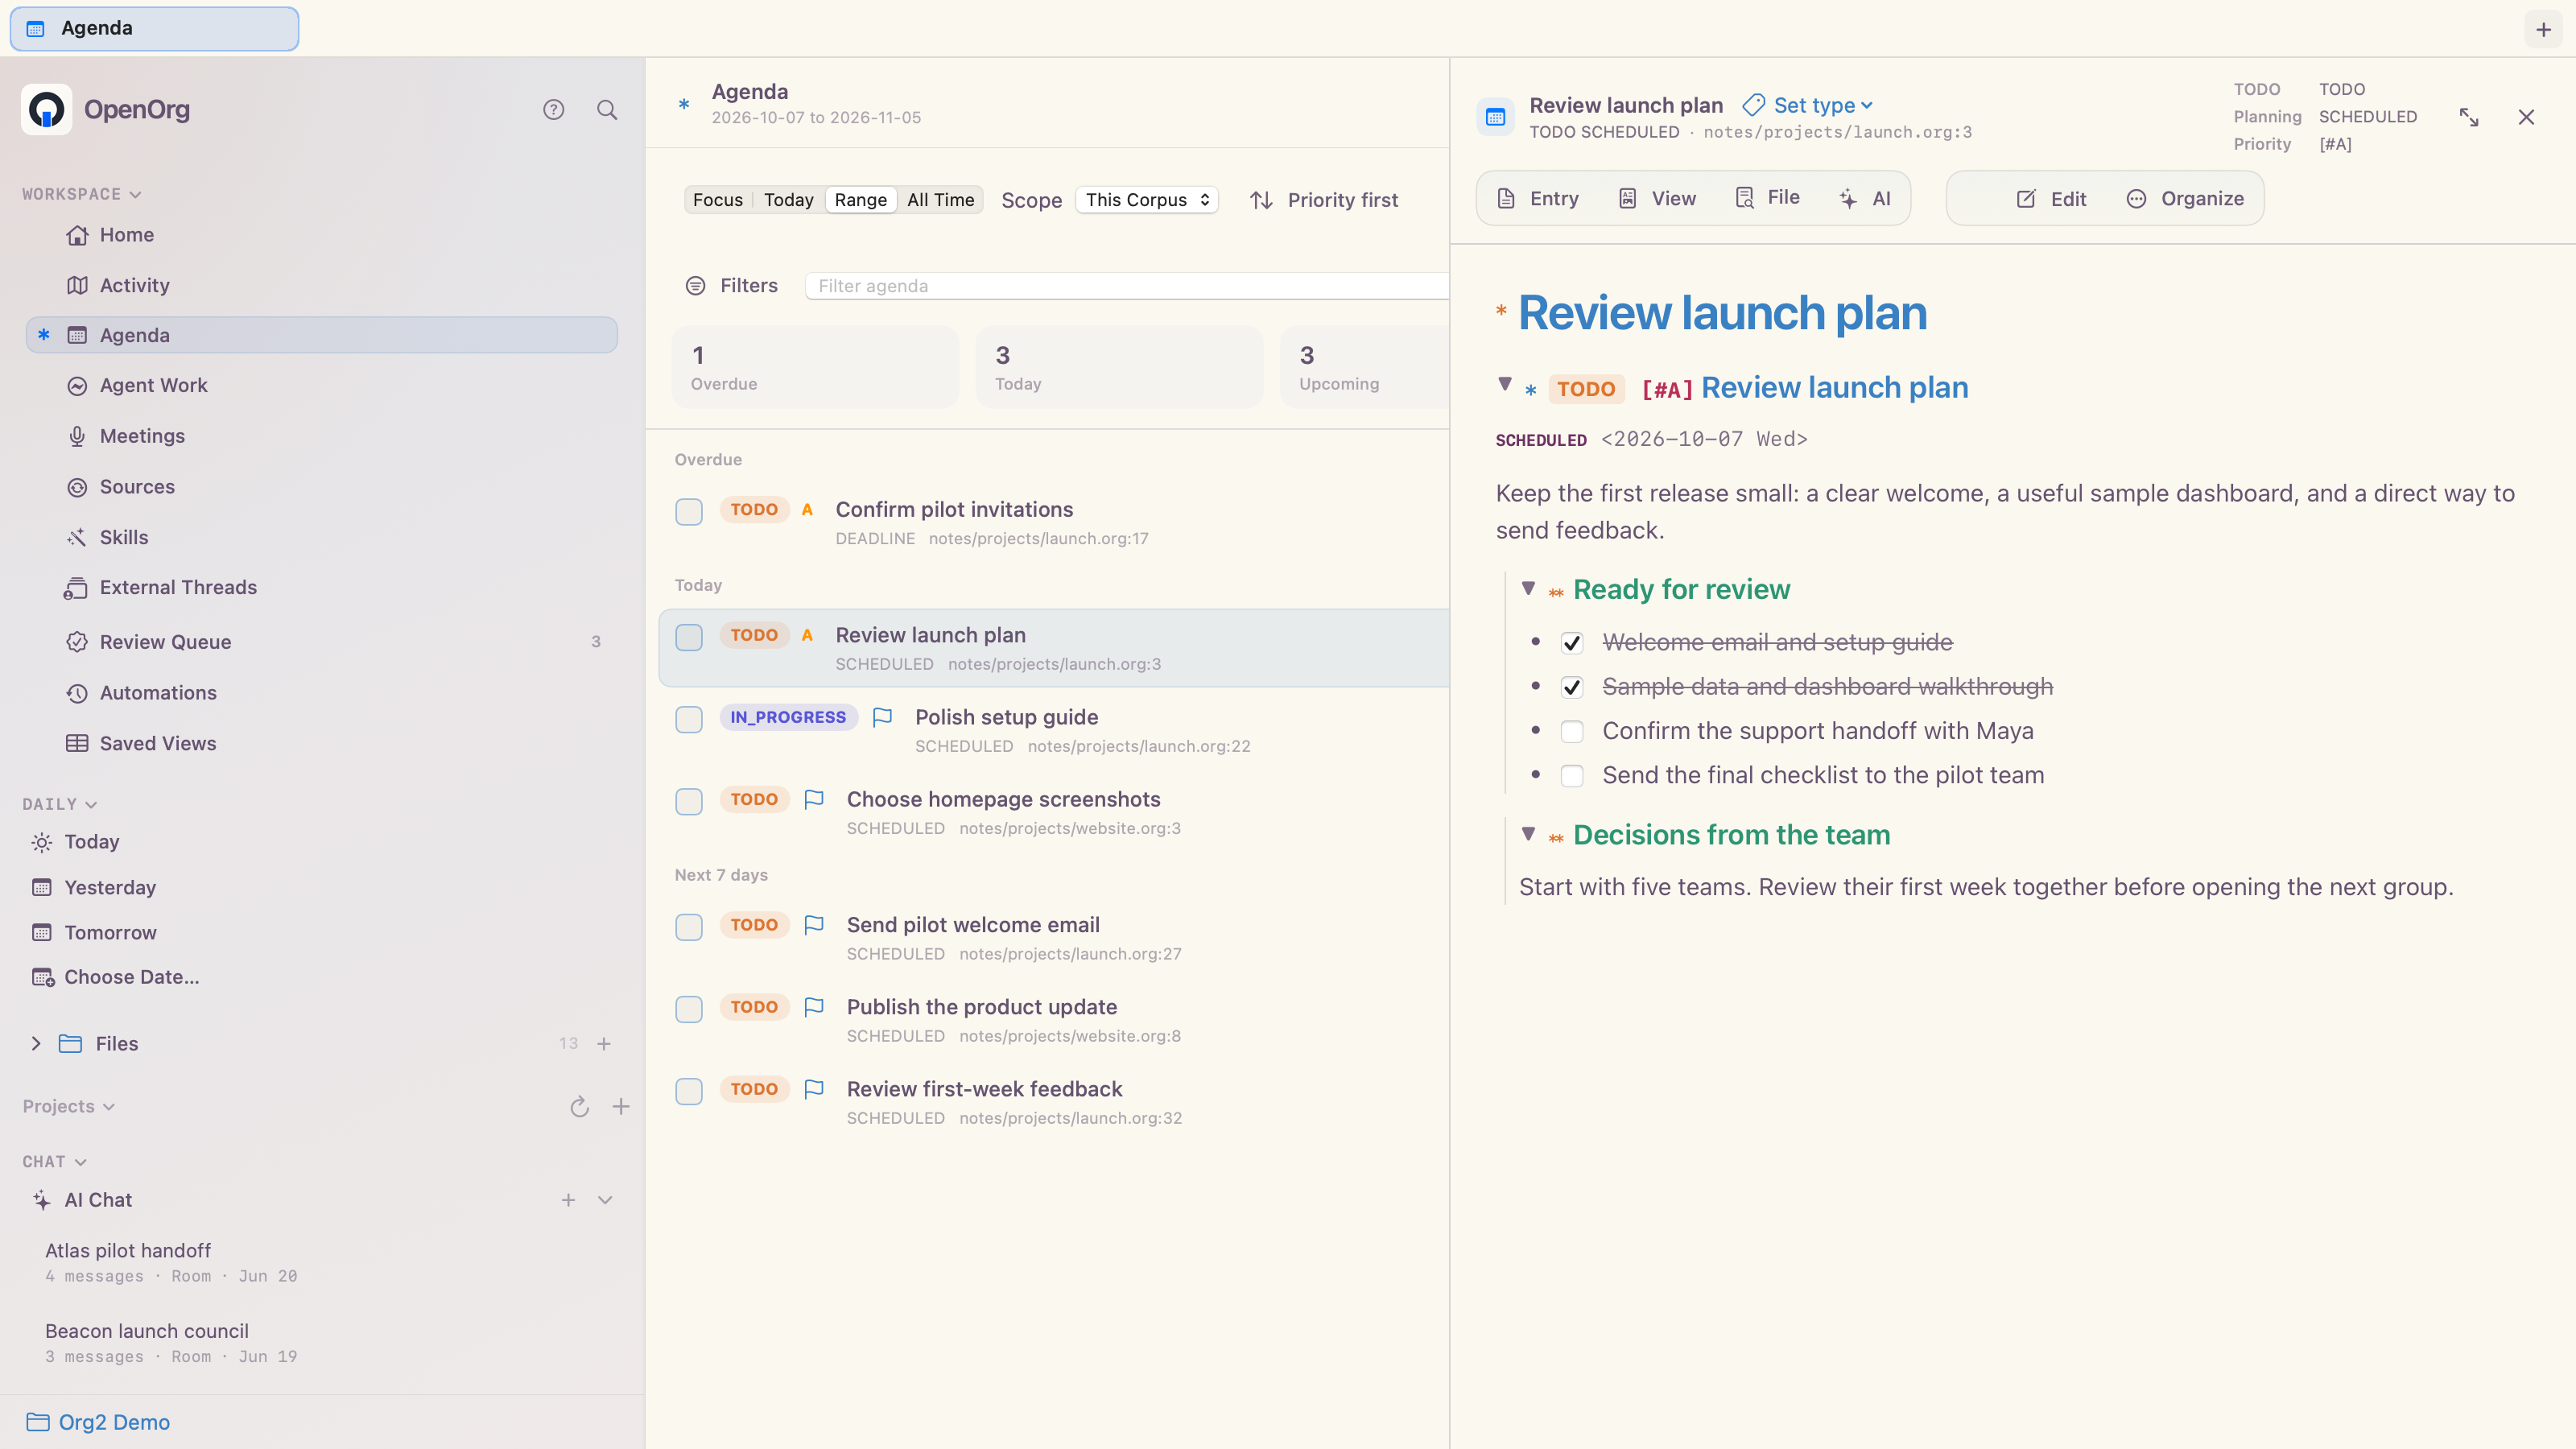The height and width of the screenshot is (1449, 2576).
Task: Tick Send the final checklist item
Action: point(1572,776)
